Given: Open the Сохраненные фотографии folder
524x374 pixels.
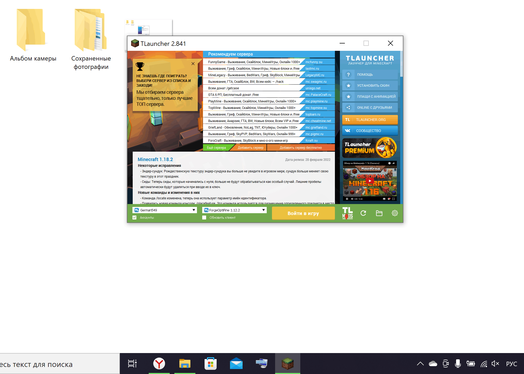Looking at the screenshot, I should coord(91,39).
